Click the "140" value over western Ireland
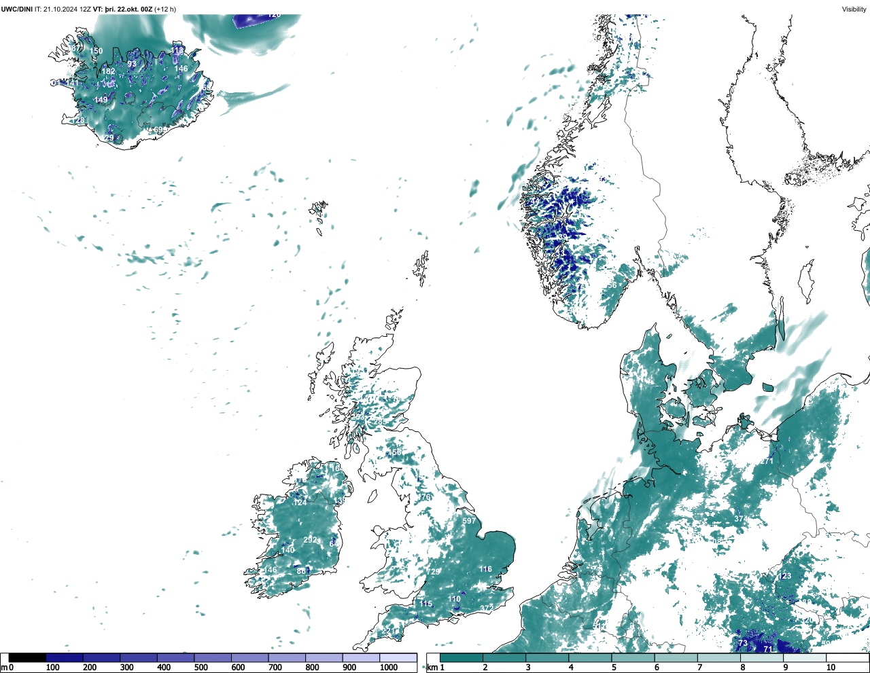Viewport: 870px width, 673px height. [x=288, y=550]
